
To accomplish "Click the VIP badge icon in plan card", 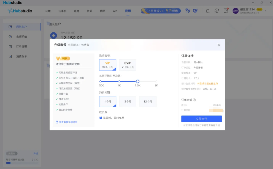I will point(63,58).
